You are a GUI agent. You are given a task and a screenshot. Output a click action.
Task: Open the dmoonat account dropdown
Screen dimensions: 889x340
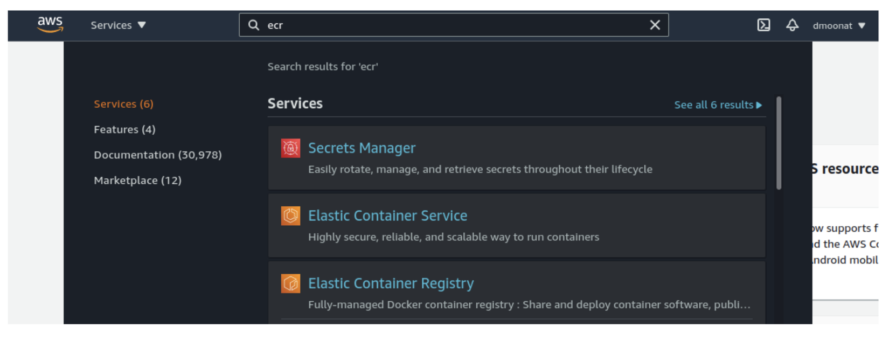[838, 26]
